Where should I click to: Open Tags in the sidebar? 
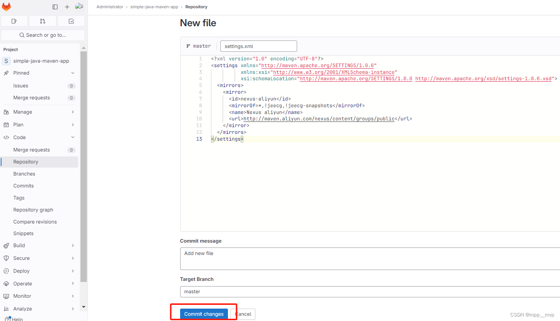pos(39,198)
